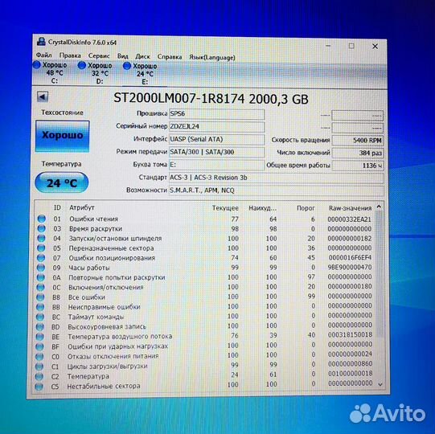Click the attribute list scroll up arrow
Viewport: 435px width, 434px height.
[x=379, y=207]
